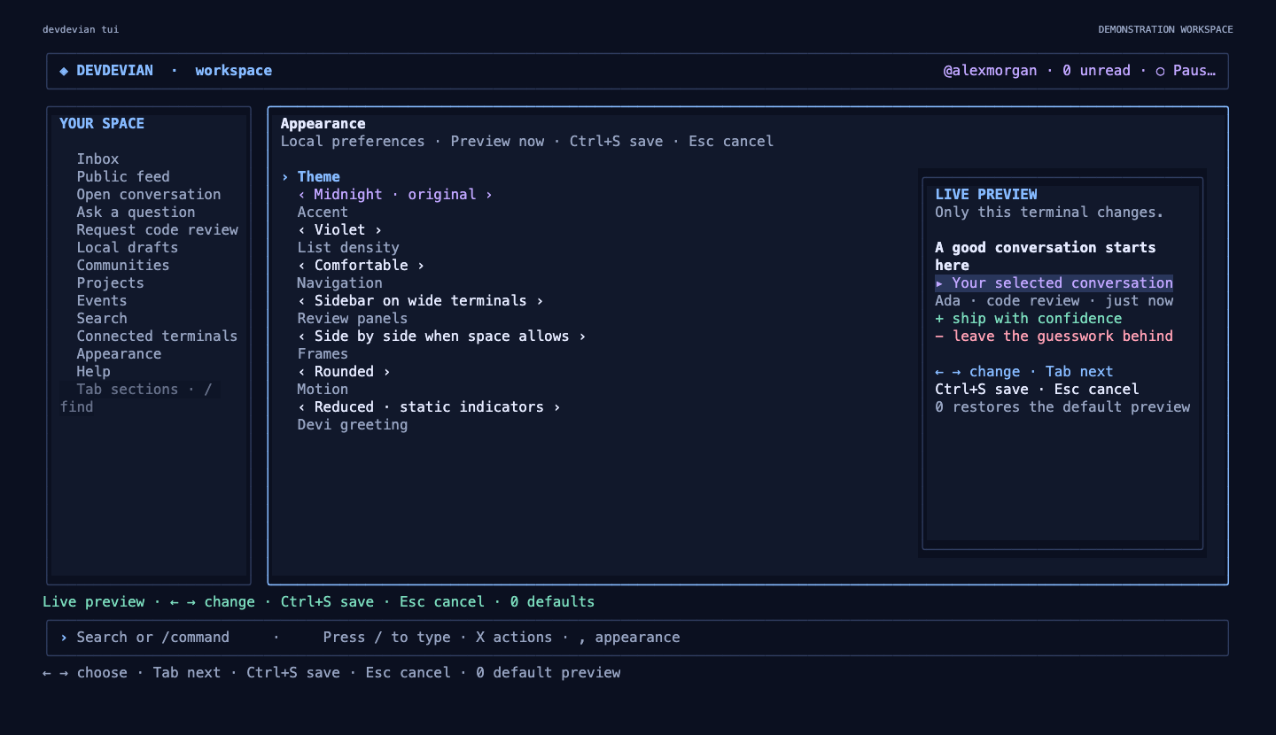This screenshot has height=735, width=1276.
Task: Open Communities in the sidebar
Action: coord(123,266)
